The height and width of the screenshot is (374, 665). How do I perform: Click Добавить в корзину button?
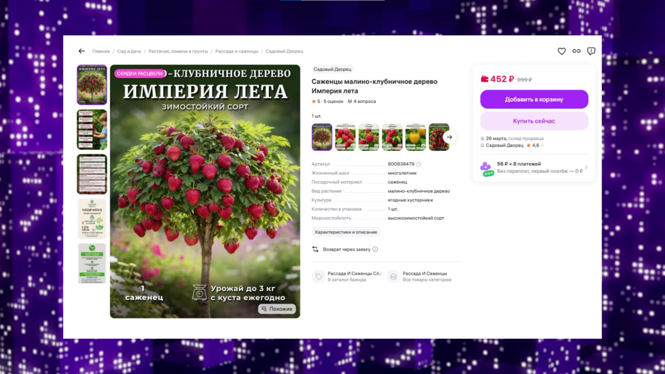[534, 99]
